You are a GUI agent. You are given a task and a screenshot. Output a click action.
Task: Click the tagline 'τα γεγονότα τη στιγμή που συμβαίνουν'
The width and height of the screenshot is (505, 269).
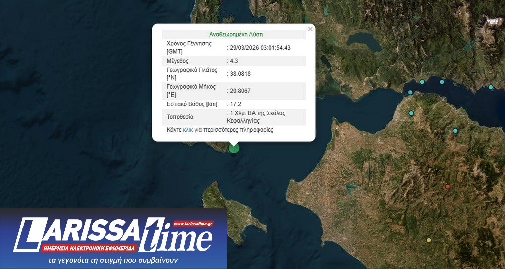pyautogui.click(x=113, y=261)
